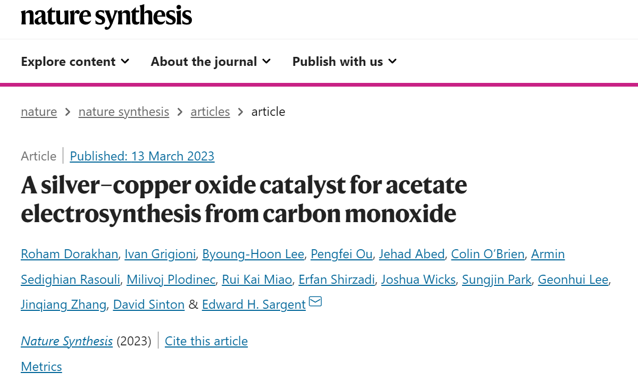638x381 pixels.
Task: Expand the Publish with us menu
Action: pyautogui.click(x=345, y=62)
